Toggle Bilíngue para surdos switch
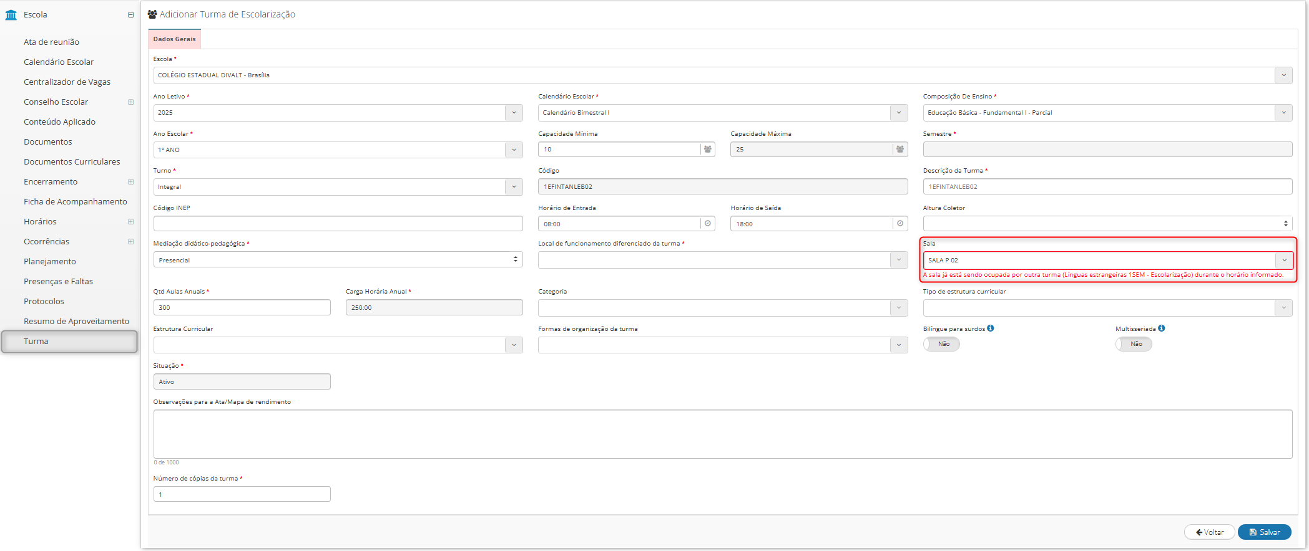Viewport: 1309px width, 551px height. [941, 344]
